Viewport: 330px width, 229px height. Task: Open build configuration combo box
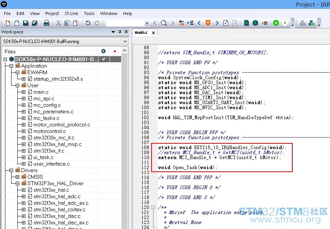65,41
